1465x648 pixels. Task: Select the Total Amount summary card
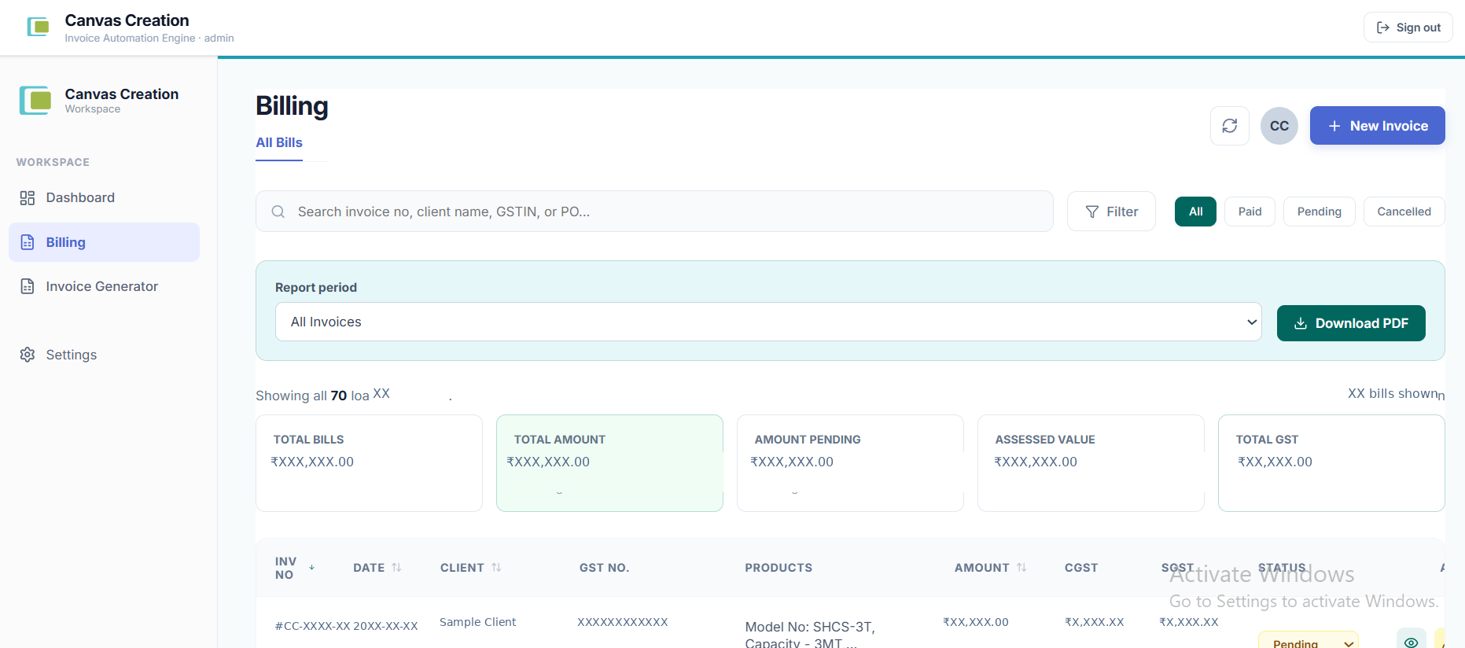(609, 463)
